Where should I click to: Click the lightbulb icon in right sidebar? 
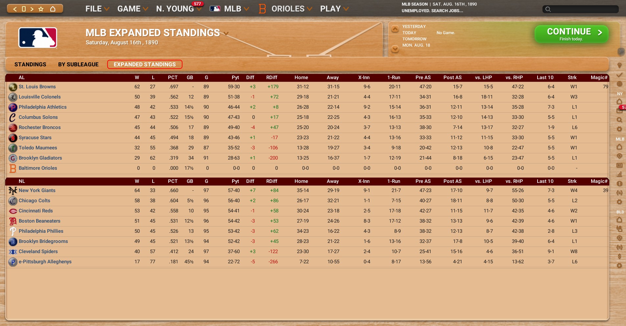(619, 65)
